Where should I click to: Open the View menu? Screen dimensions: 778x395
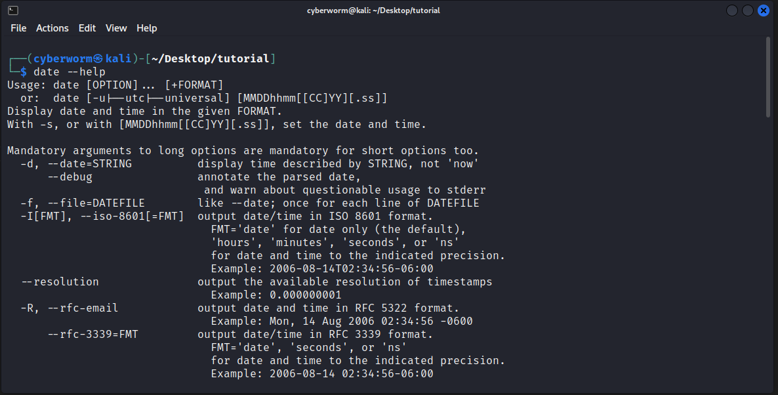(116, 28)
